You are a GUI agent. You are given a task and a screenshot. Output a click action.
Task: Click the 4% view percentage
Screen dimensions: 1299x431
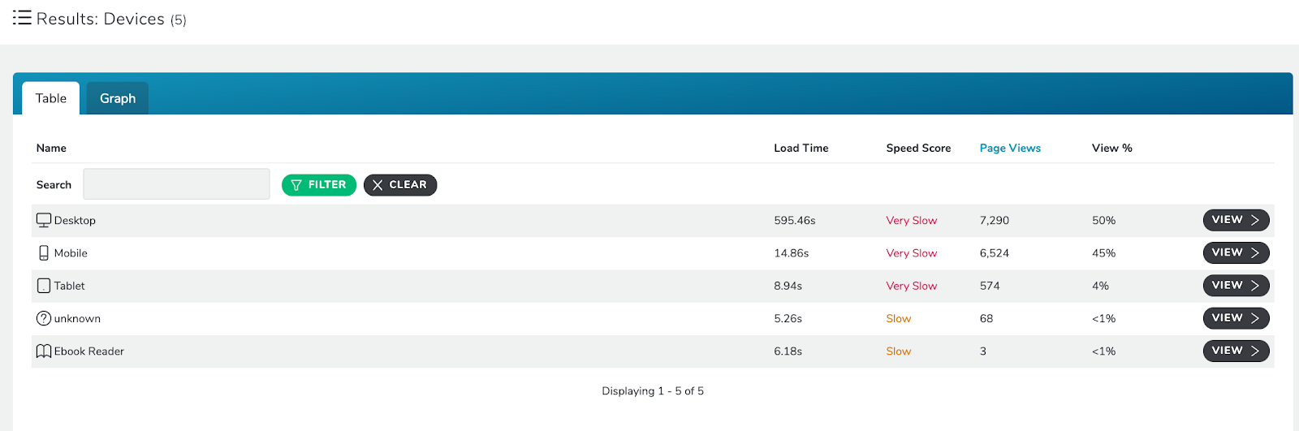click(1100, 286)
